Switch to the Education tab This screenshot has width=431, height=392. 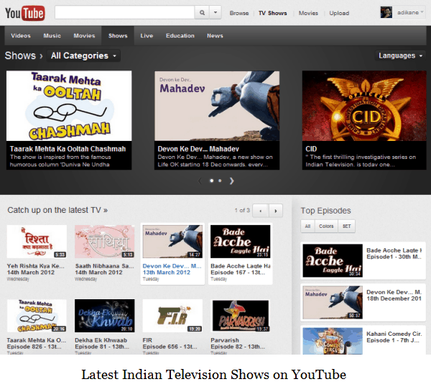tap(180, 35)
